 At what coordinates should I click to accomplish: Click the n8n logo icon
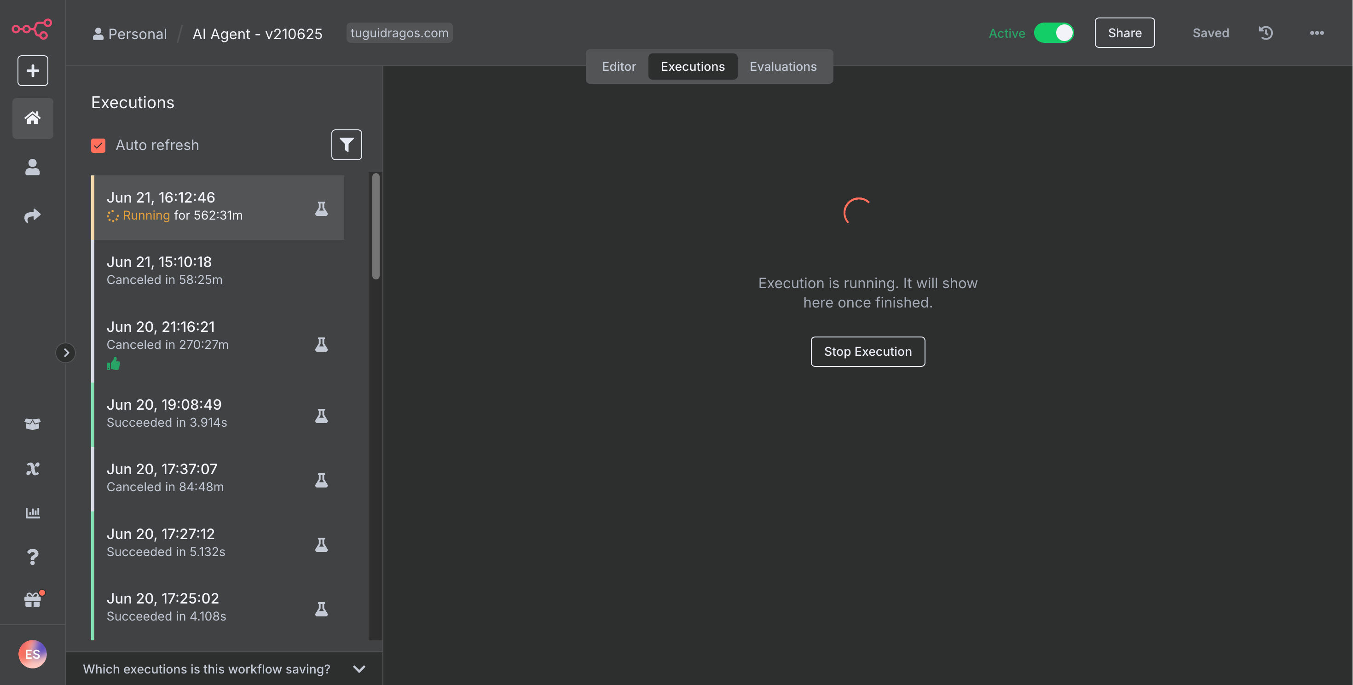click(32, 29)
